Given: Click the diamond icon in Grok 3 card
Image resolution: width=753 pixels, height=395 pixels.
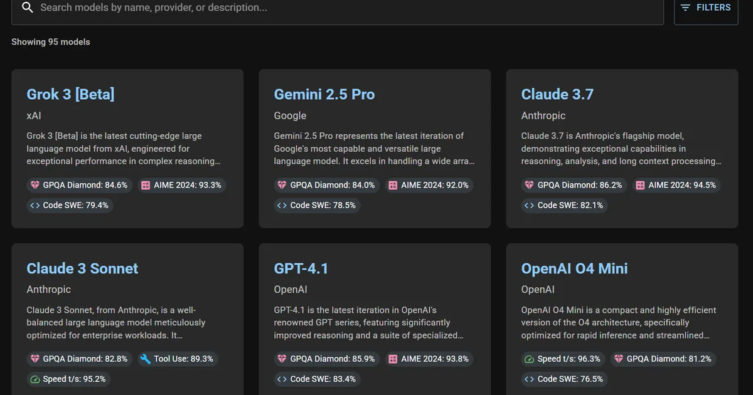Looking at the screenshot, I should click(35, 186).
